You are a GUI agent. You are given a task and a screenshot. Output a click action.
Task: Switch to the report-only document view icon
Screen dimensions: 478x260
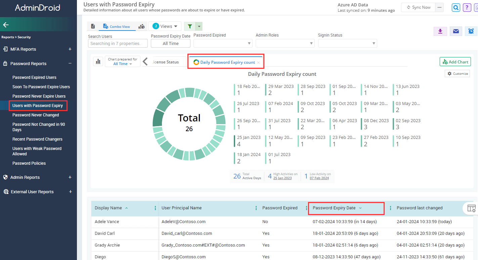(93, 27)
